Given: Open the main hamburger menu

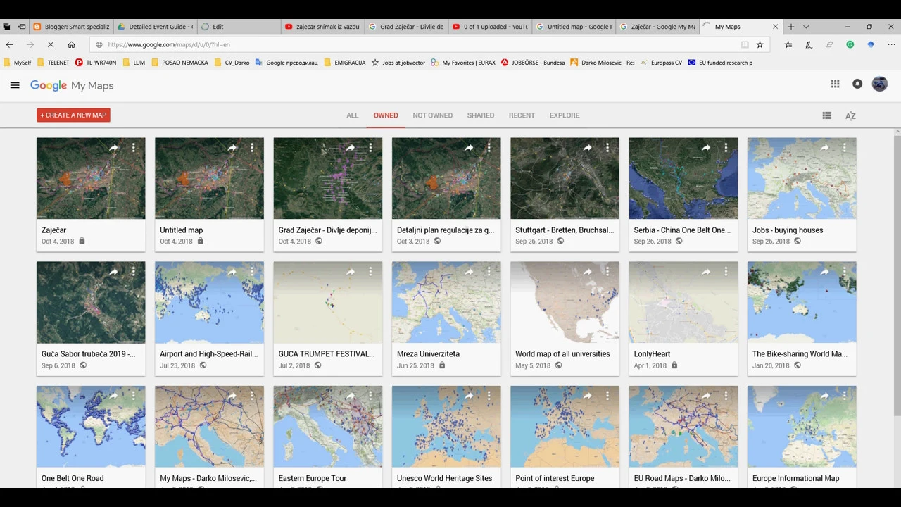Looking at the screenshot, I should (15, 85).
